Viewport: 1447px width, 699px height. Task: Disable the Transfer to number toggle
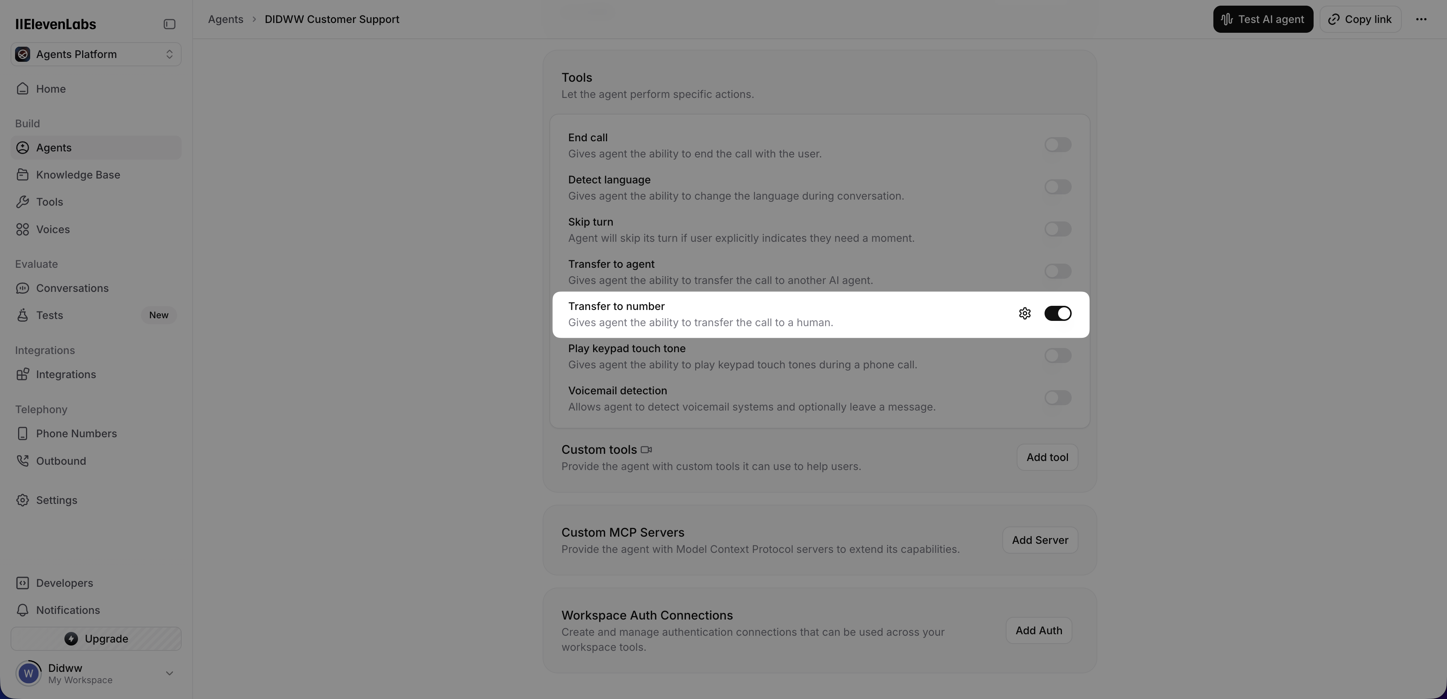(1057, 313)
